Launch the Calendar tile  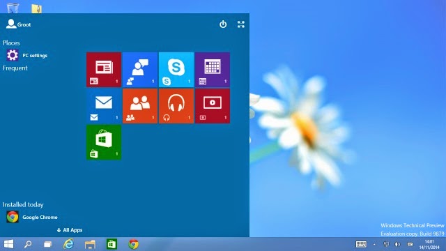pyautogui.click(x=213, y=70)
